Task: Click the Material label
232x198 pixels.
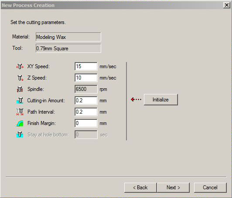Action: (21, 37)
